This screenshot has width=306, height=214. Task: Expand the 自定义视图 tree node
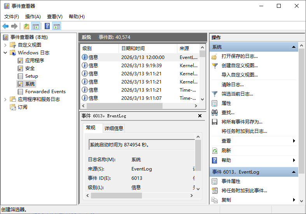point(5,45)
